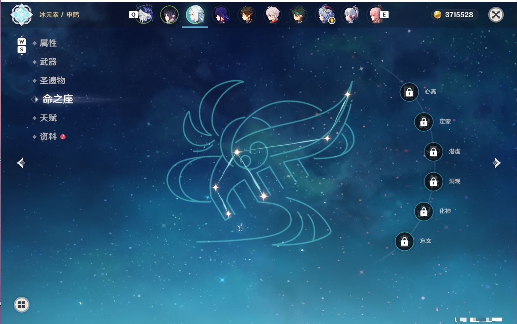Select the locked 化神 constellation icon
The height and width of the screenshot is (324, 517).
click(424, 212)
